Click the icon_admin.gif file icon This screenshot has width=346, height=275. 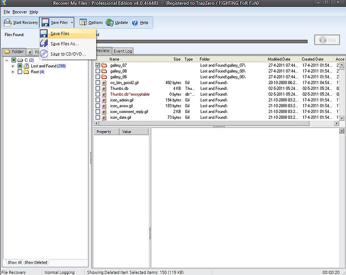click(x=104, y=100)
